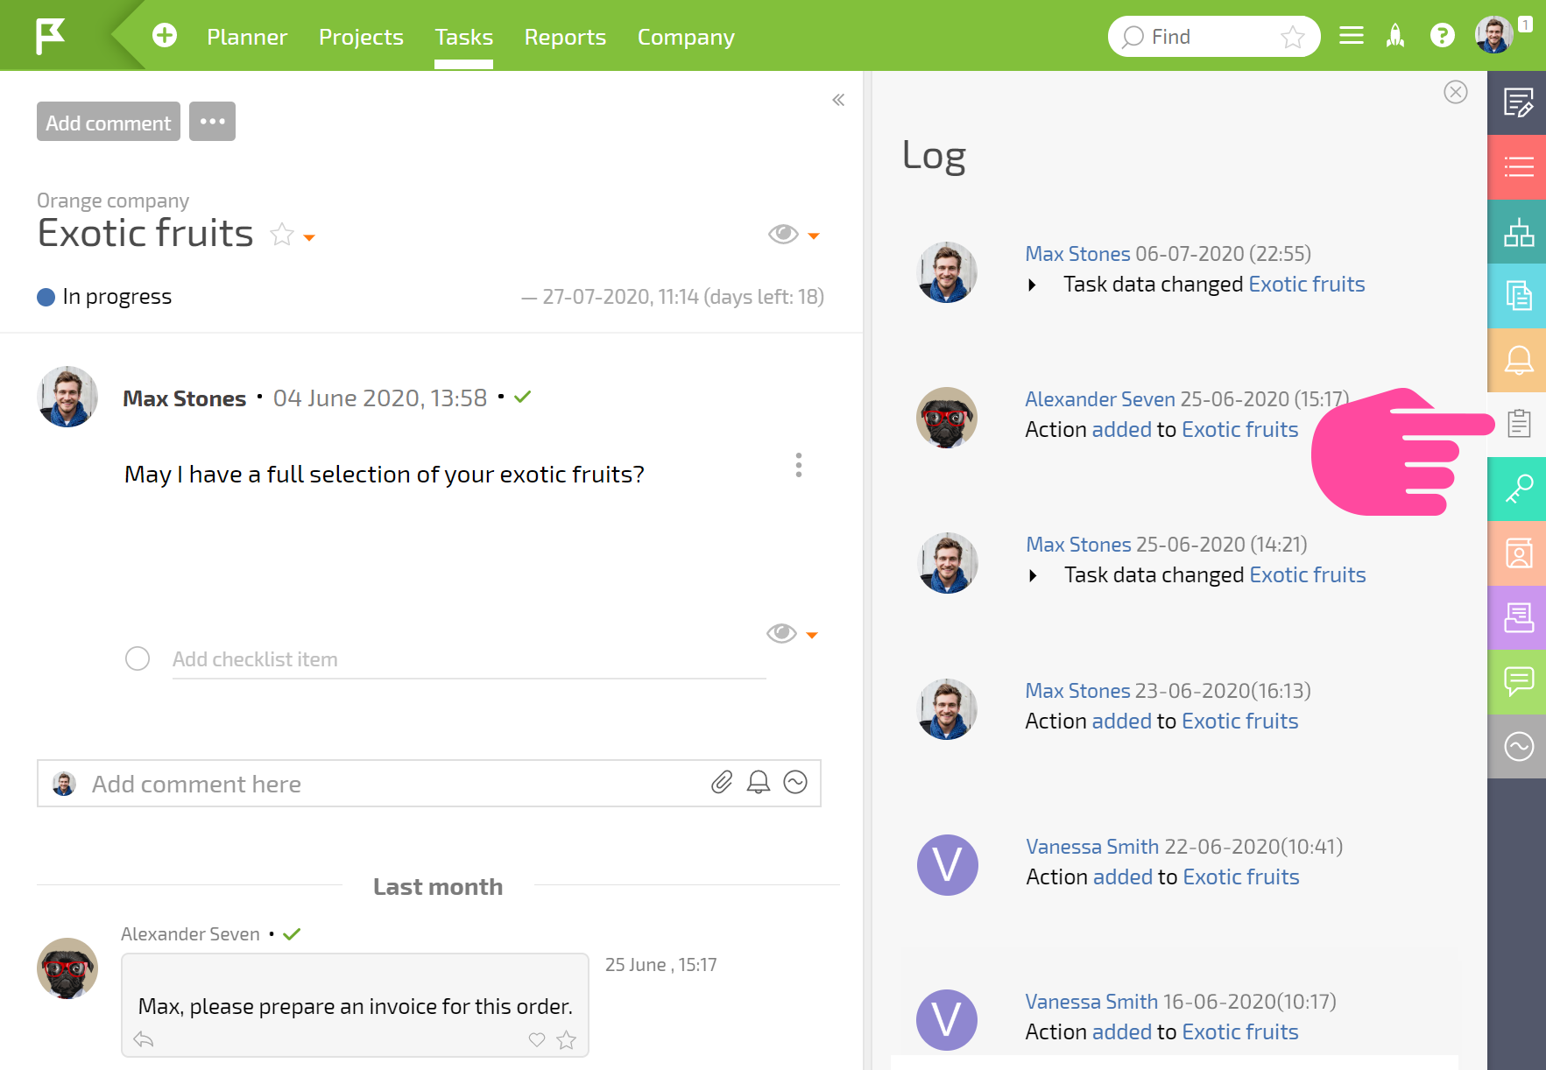Viewport: 1546px width, 1070px height.
Task: Click the orange bell notifications sidebar icon
Action: click(1518, 360)
